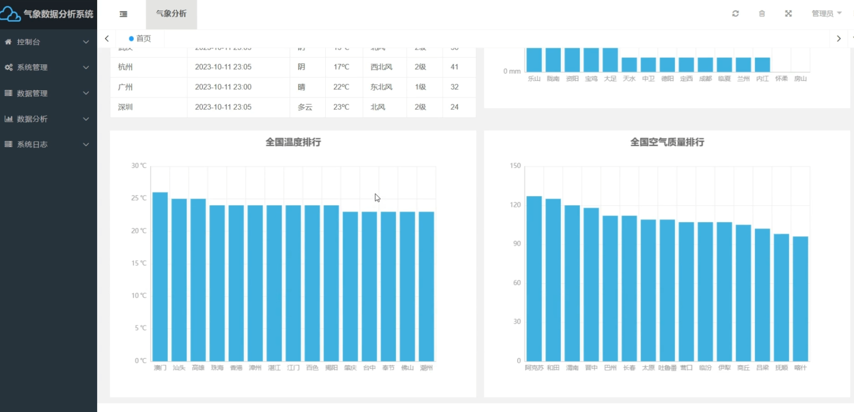Click the 内江 rainfall bar

coord(762,65)
